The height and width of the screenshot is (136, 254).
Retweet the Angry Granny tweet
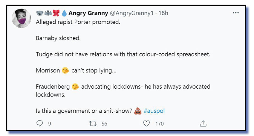(93, 123)
